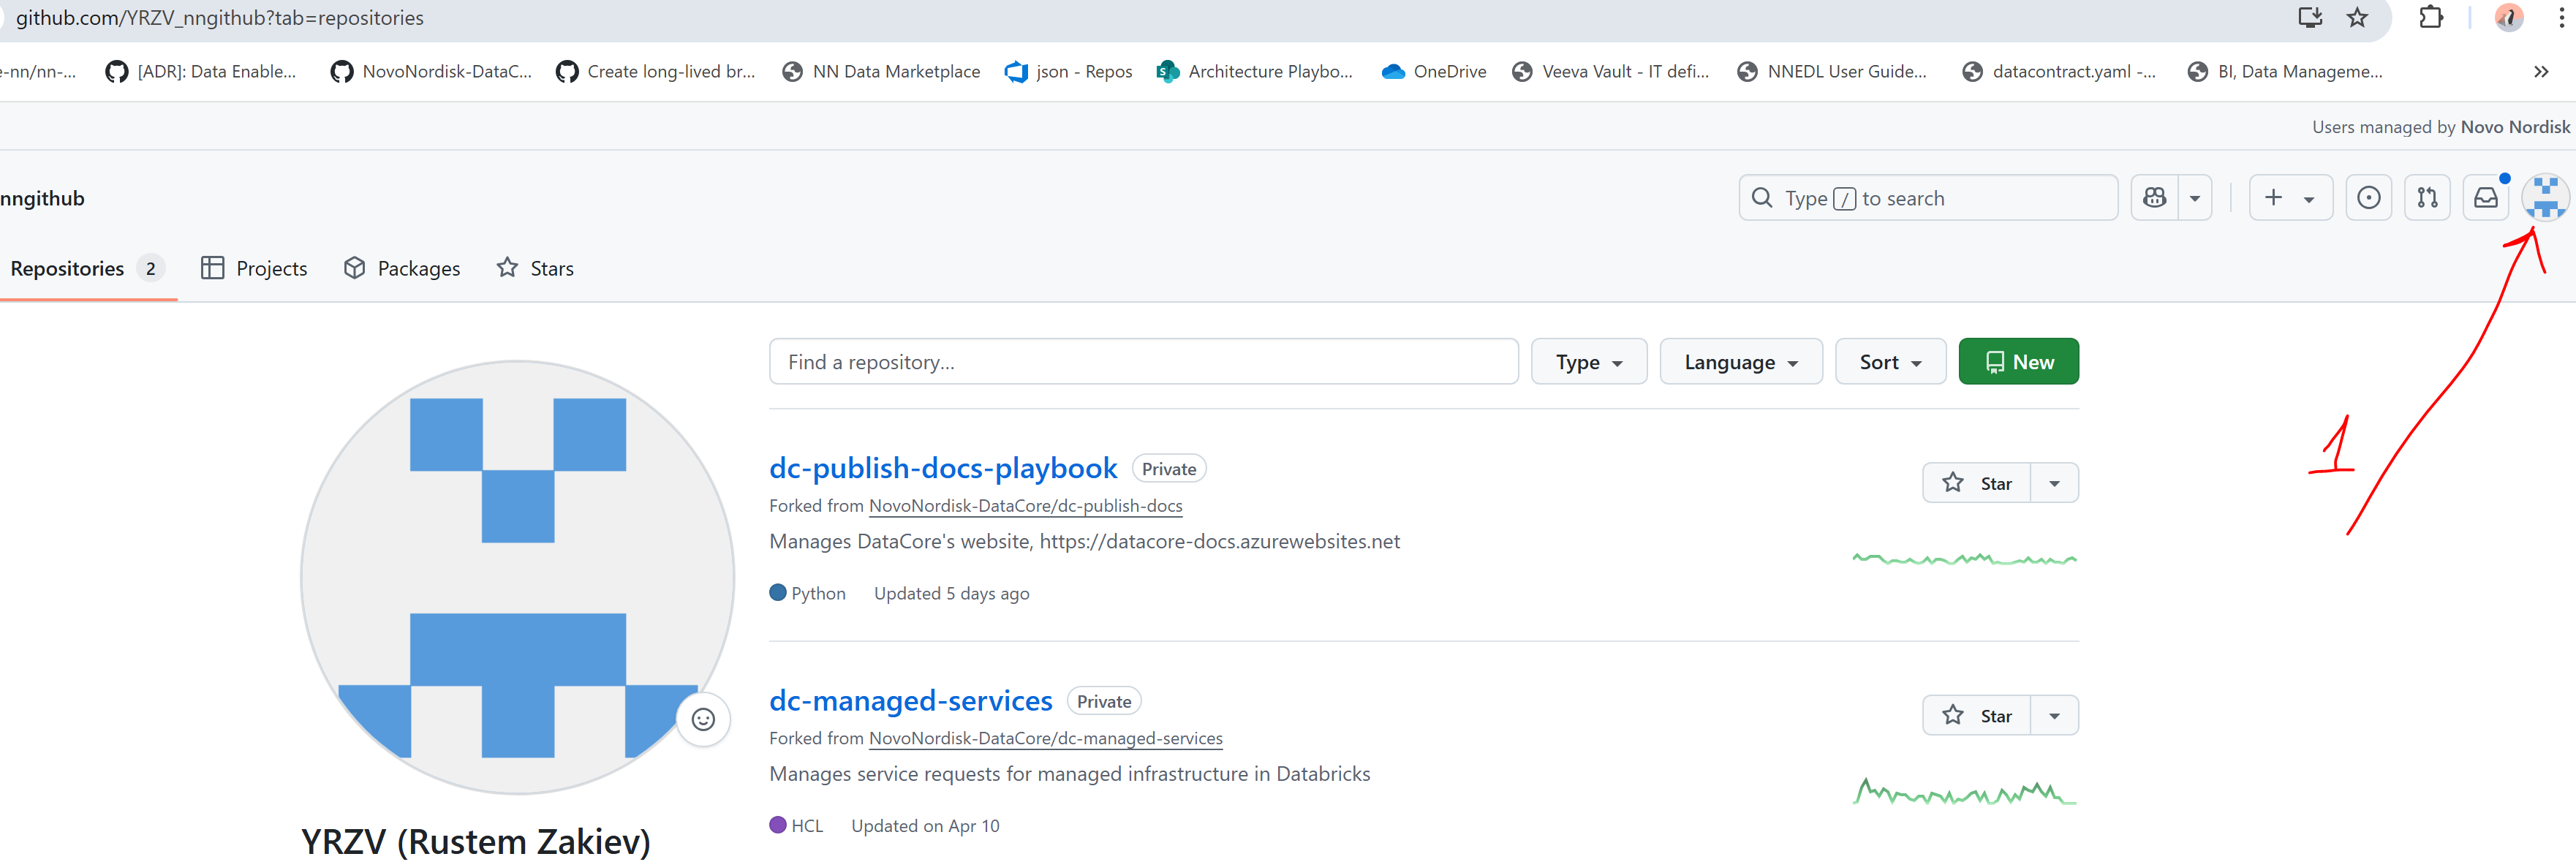Open the browser extensions puzzle icon
The image size is (2576, 862).
(x=2431, y=18)
